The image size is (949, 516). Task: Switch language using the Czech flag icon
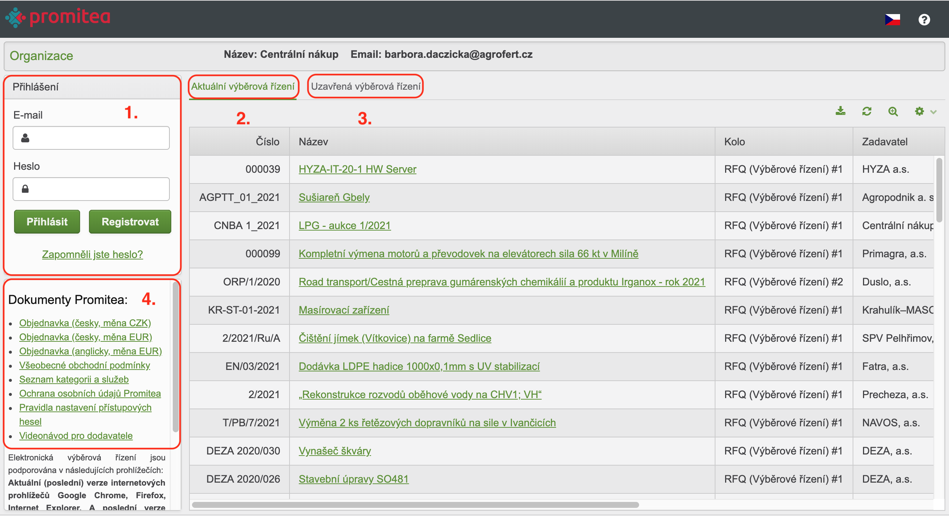(x=892, y=19)
